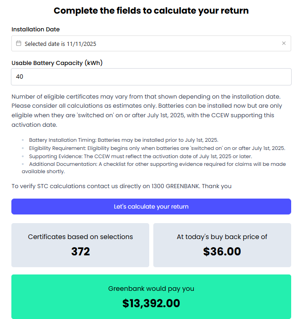
Task: Click the 1300 GREENBANK contact line
Action: [121, 186]
